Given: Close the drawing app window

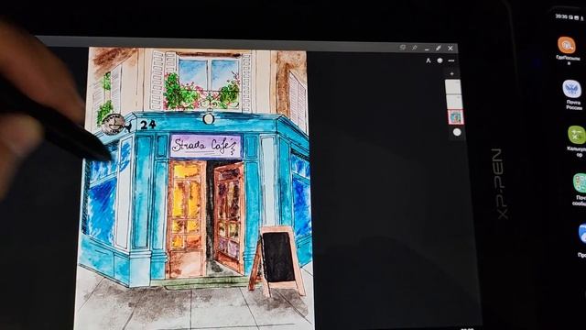Looking at the screenshot, I should (450, 49).
